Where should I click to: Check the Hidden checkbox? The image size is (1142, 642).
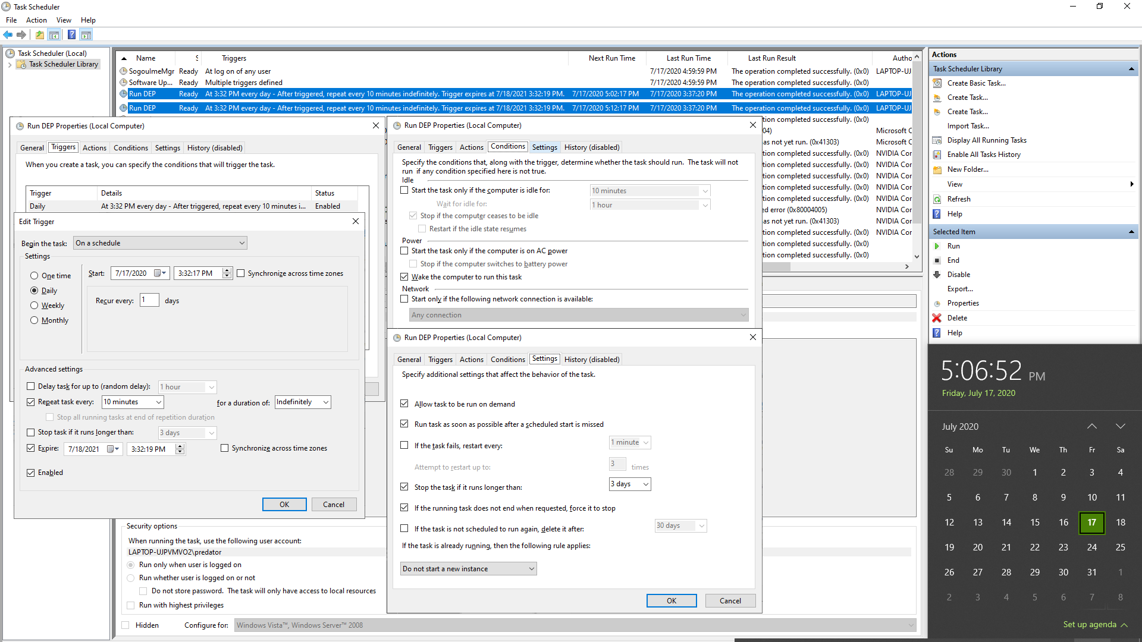(x=126, y=625)
